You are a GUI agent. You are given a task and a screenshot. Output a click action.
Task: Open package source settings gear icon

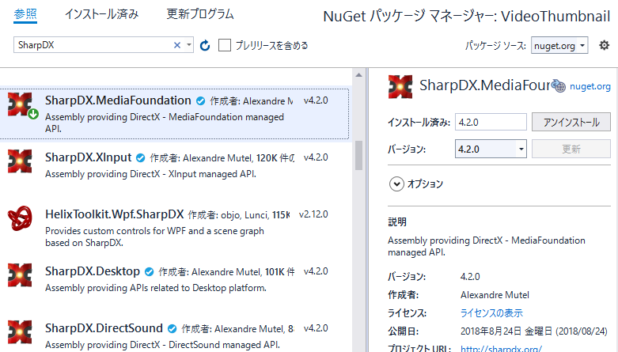click(604, 45)
